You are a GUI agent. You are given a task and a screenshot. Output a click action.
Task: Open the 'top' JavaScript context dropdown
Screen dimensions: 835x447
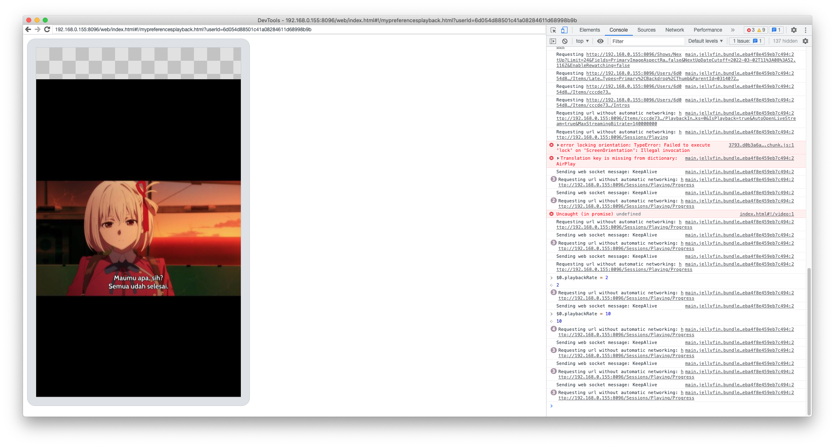tap(582, 41)
